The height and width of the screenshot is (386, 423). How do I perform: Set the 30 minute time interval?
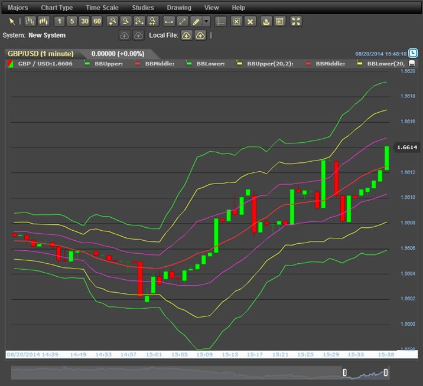(x=84, y=21)
